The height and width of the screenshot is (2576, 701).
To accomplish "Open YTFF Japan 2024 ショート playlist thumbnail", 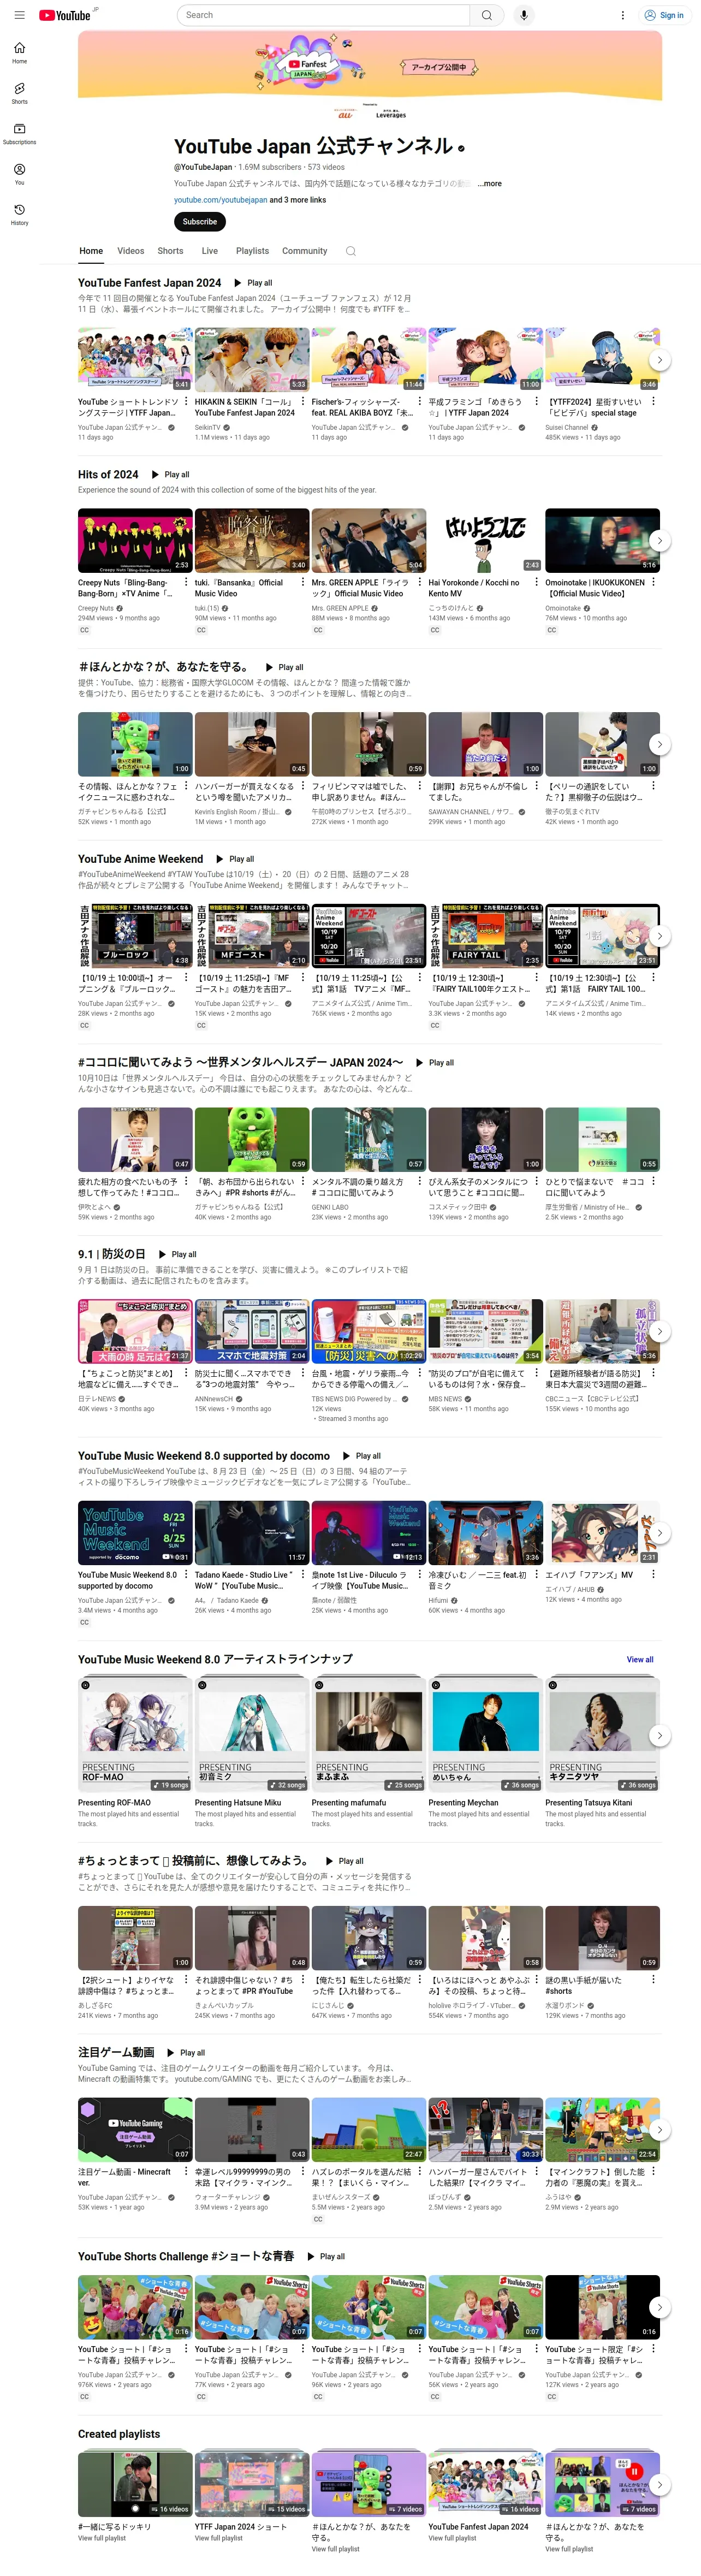I will 251,2483.
